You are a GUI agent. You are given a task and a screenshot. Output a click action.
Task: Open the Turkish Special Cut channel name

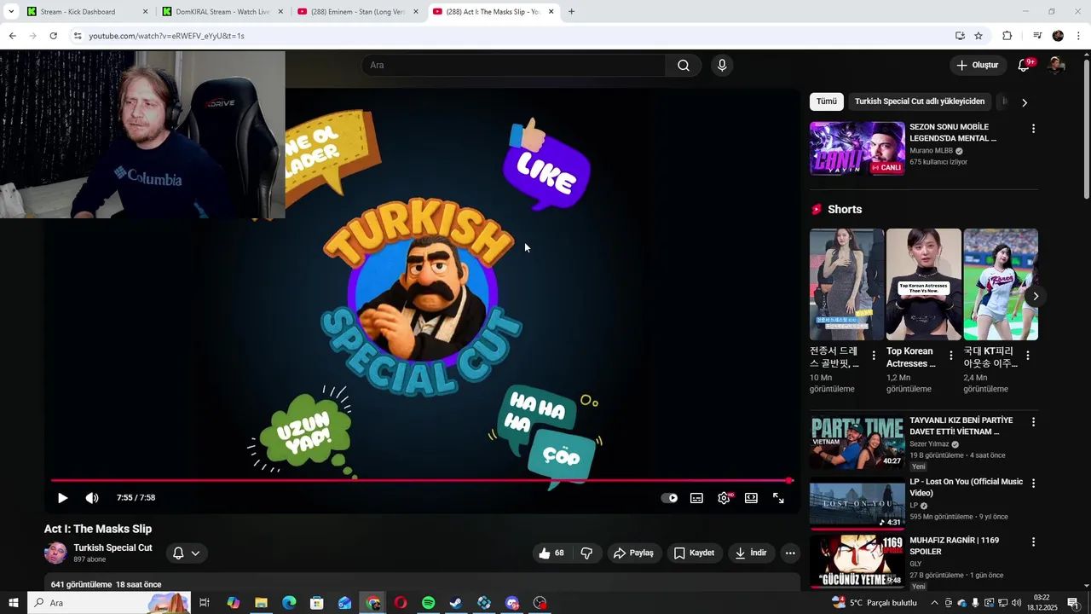click(113, 547)
